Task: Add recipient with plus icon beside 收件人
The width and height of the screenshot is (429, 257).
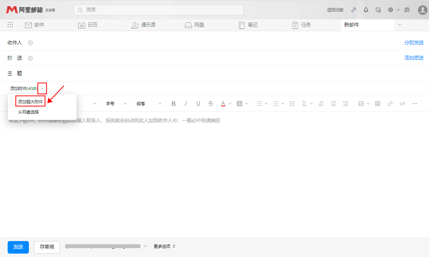Action: pyautogui.click(x=30, y=43)
